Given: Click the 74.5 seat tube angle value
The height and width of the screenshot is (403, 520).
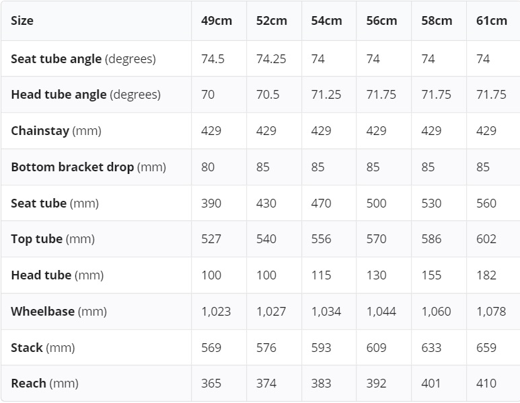Looking at the screenshot, I should coord(213,59).
